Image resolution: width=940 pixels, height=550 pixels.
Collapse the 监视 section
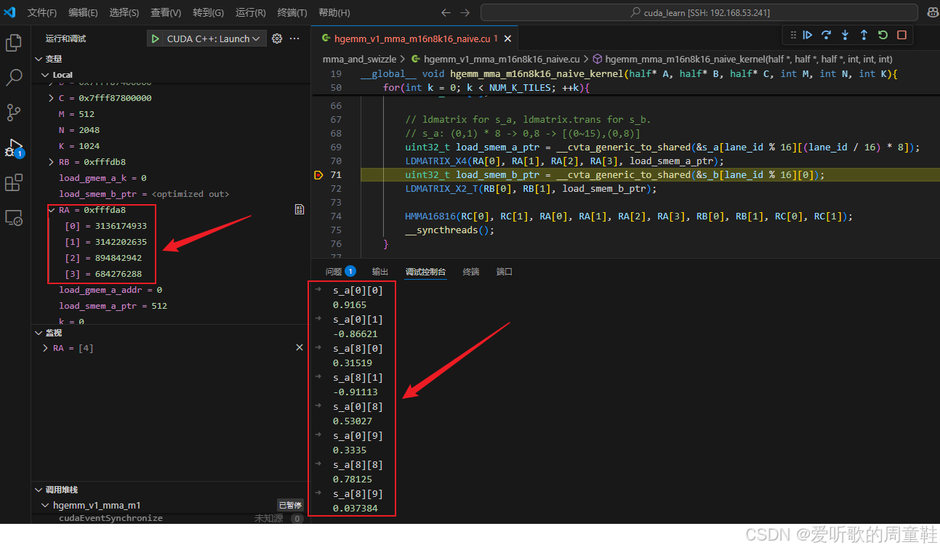pyautogui.click(x=38, y=332)
